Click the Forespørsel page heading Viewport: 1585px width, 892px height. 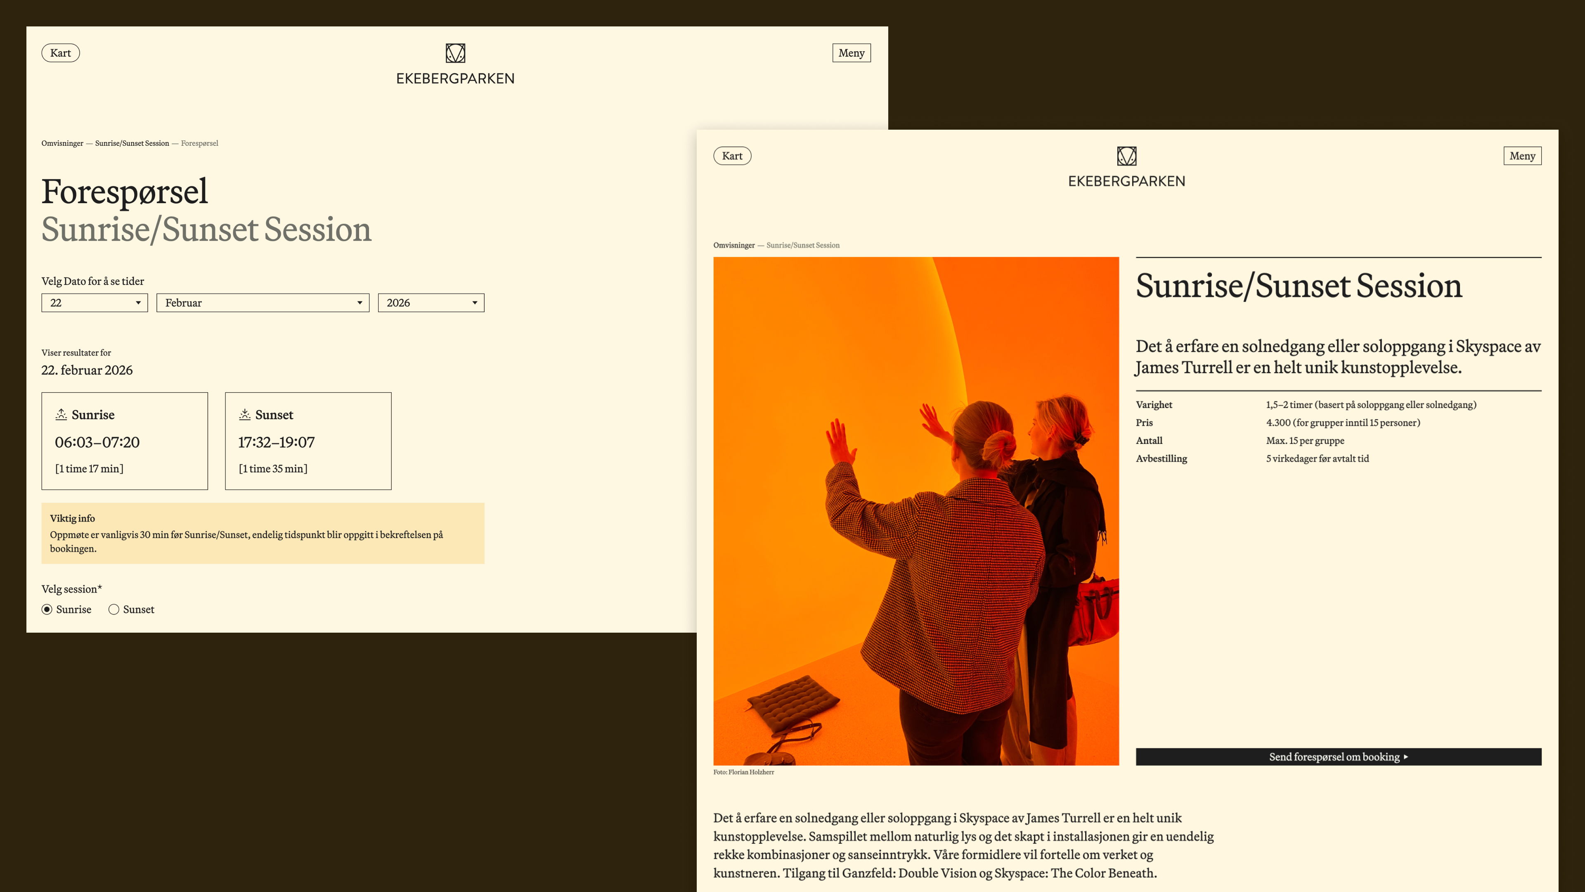[x=124, y=192]
